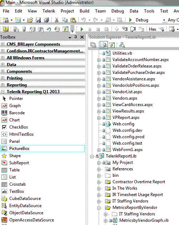Expand the Contractor Overtime Report folder
179x225 pixels.
click(x=99, y=182)
